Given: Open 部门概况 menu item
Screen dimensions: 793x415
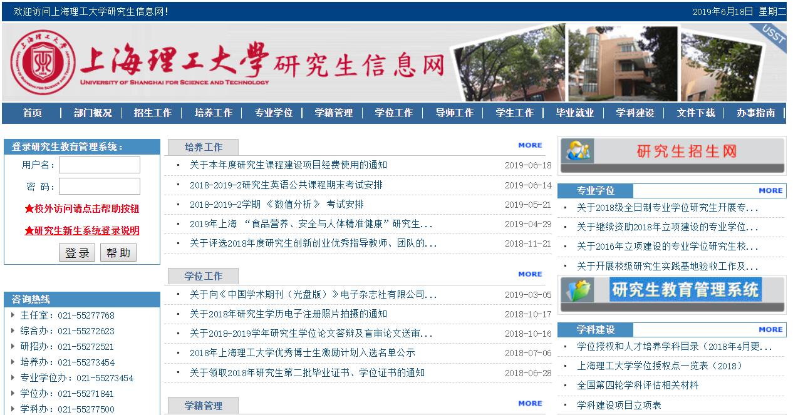Looking at the screenshot, I should (x=93, y=113).
